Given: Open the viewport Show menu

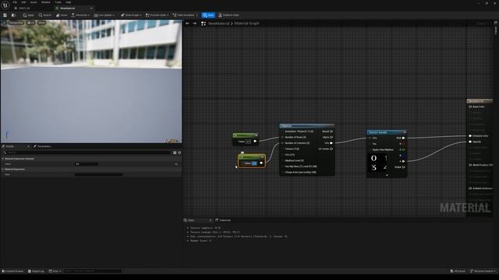Looking at the screenshot, I should 41,23.
